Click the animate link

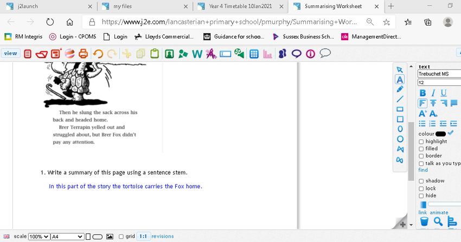click(439, 212)
